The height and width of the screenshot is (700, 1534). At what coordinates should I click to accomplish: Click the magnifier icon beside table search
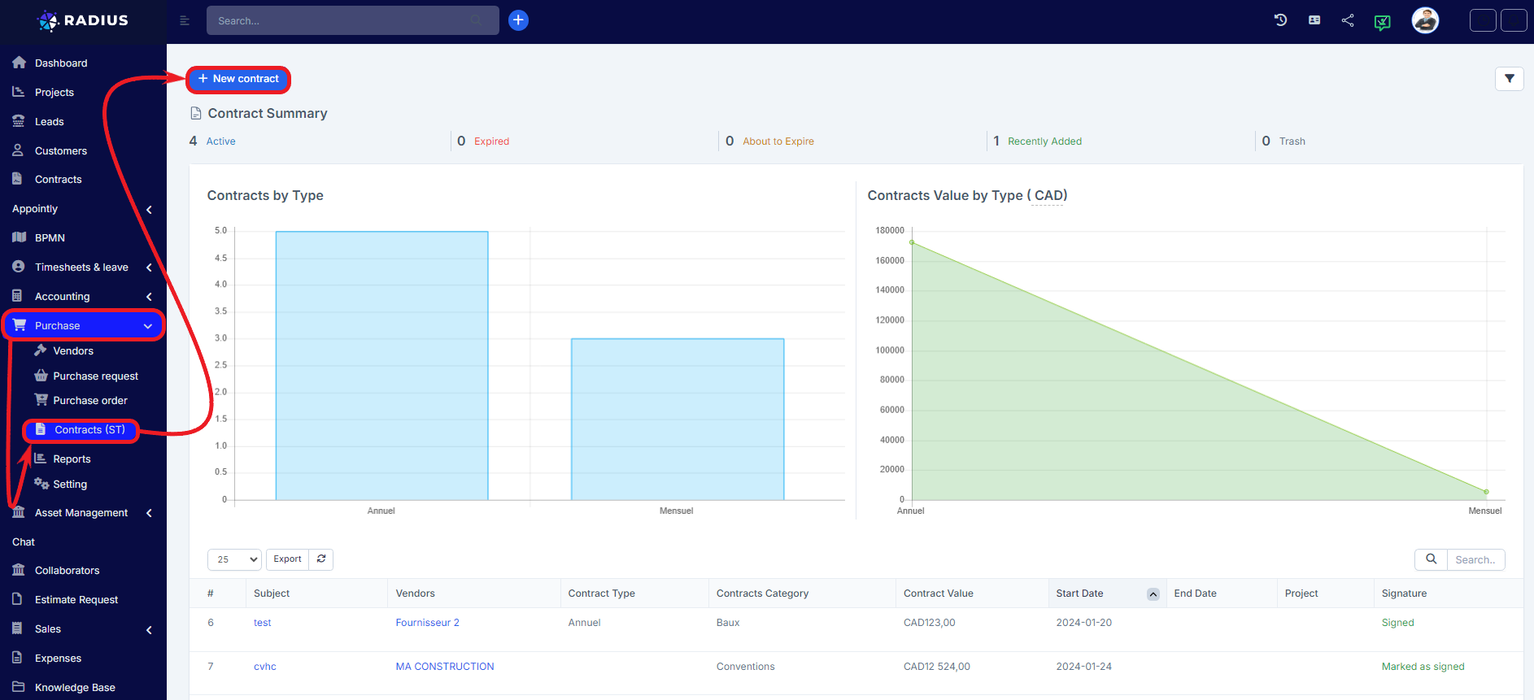point(1432,559)
